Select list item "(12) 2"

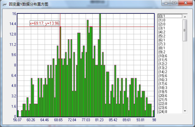[170, 64]
